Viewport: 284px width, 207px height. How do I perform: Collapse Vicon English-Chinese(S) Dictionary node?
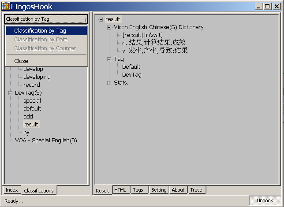pos(109,27)
